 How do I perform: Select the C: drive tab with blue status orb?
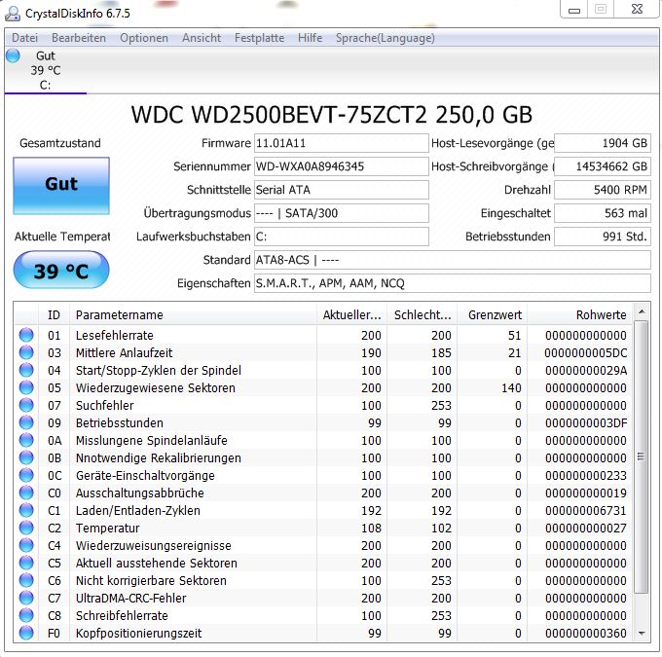[x=45, y=70]
